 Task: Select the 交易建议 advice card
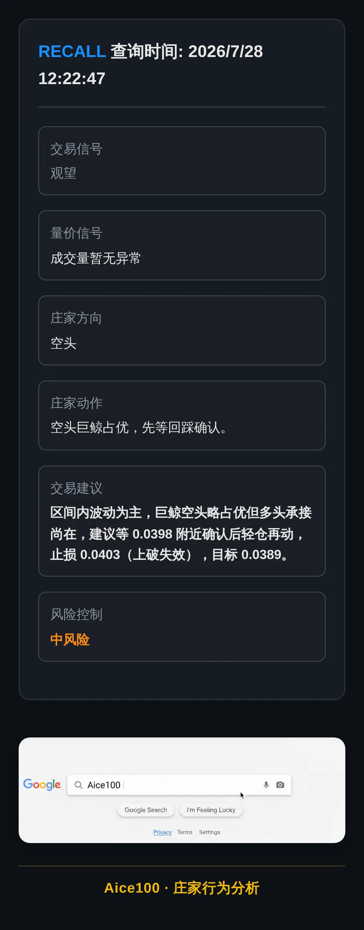182,521
